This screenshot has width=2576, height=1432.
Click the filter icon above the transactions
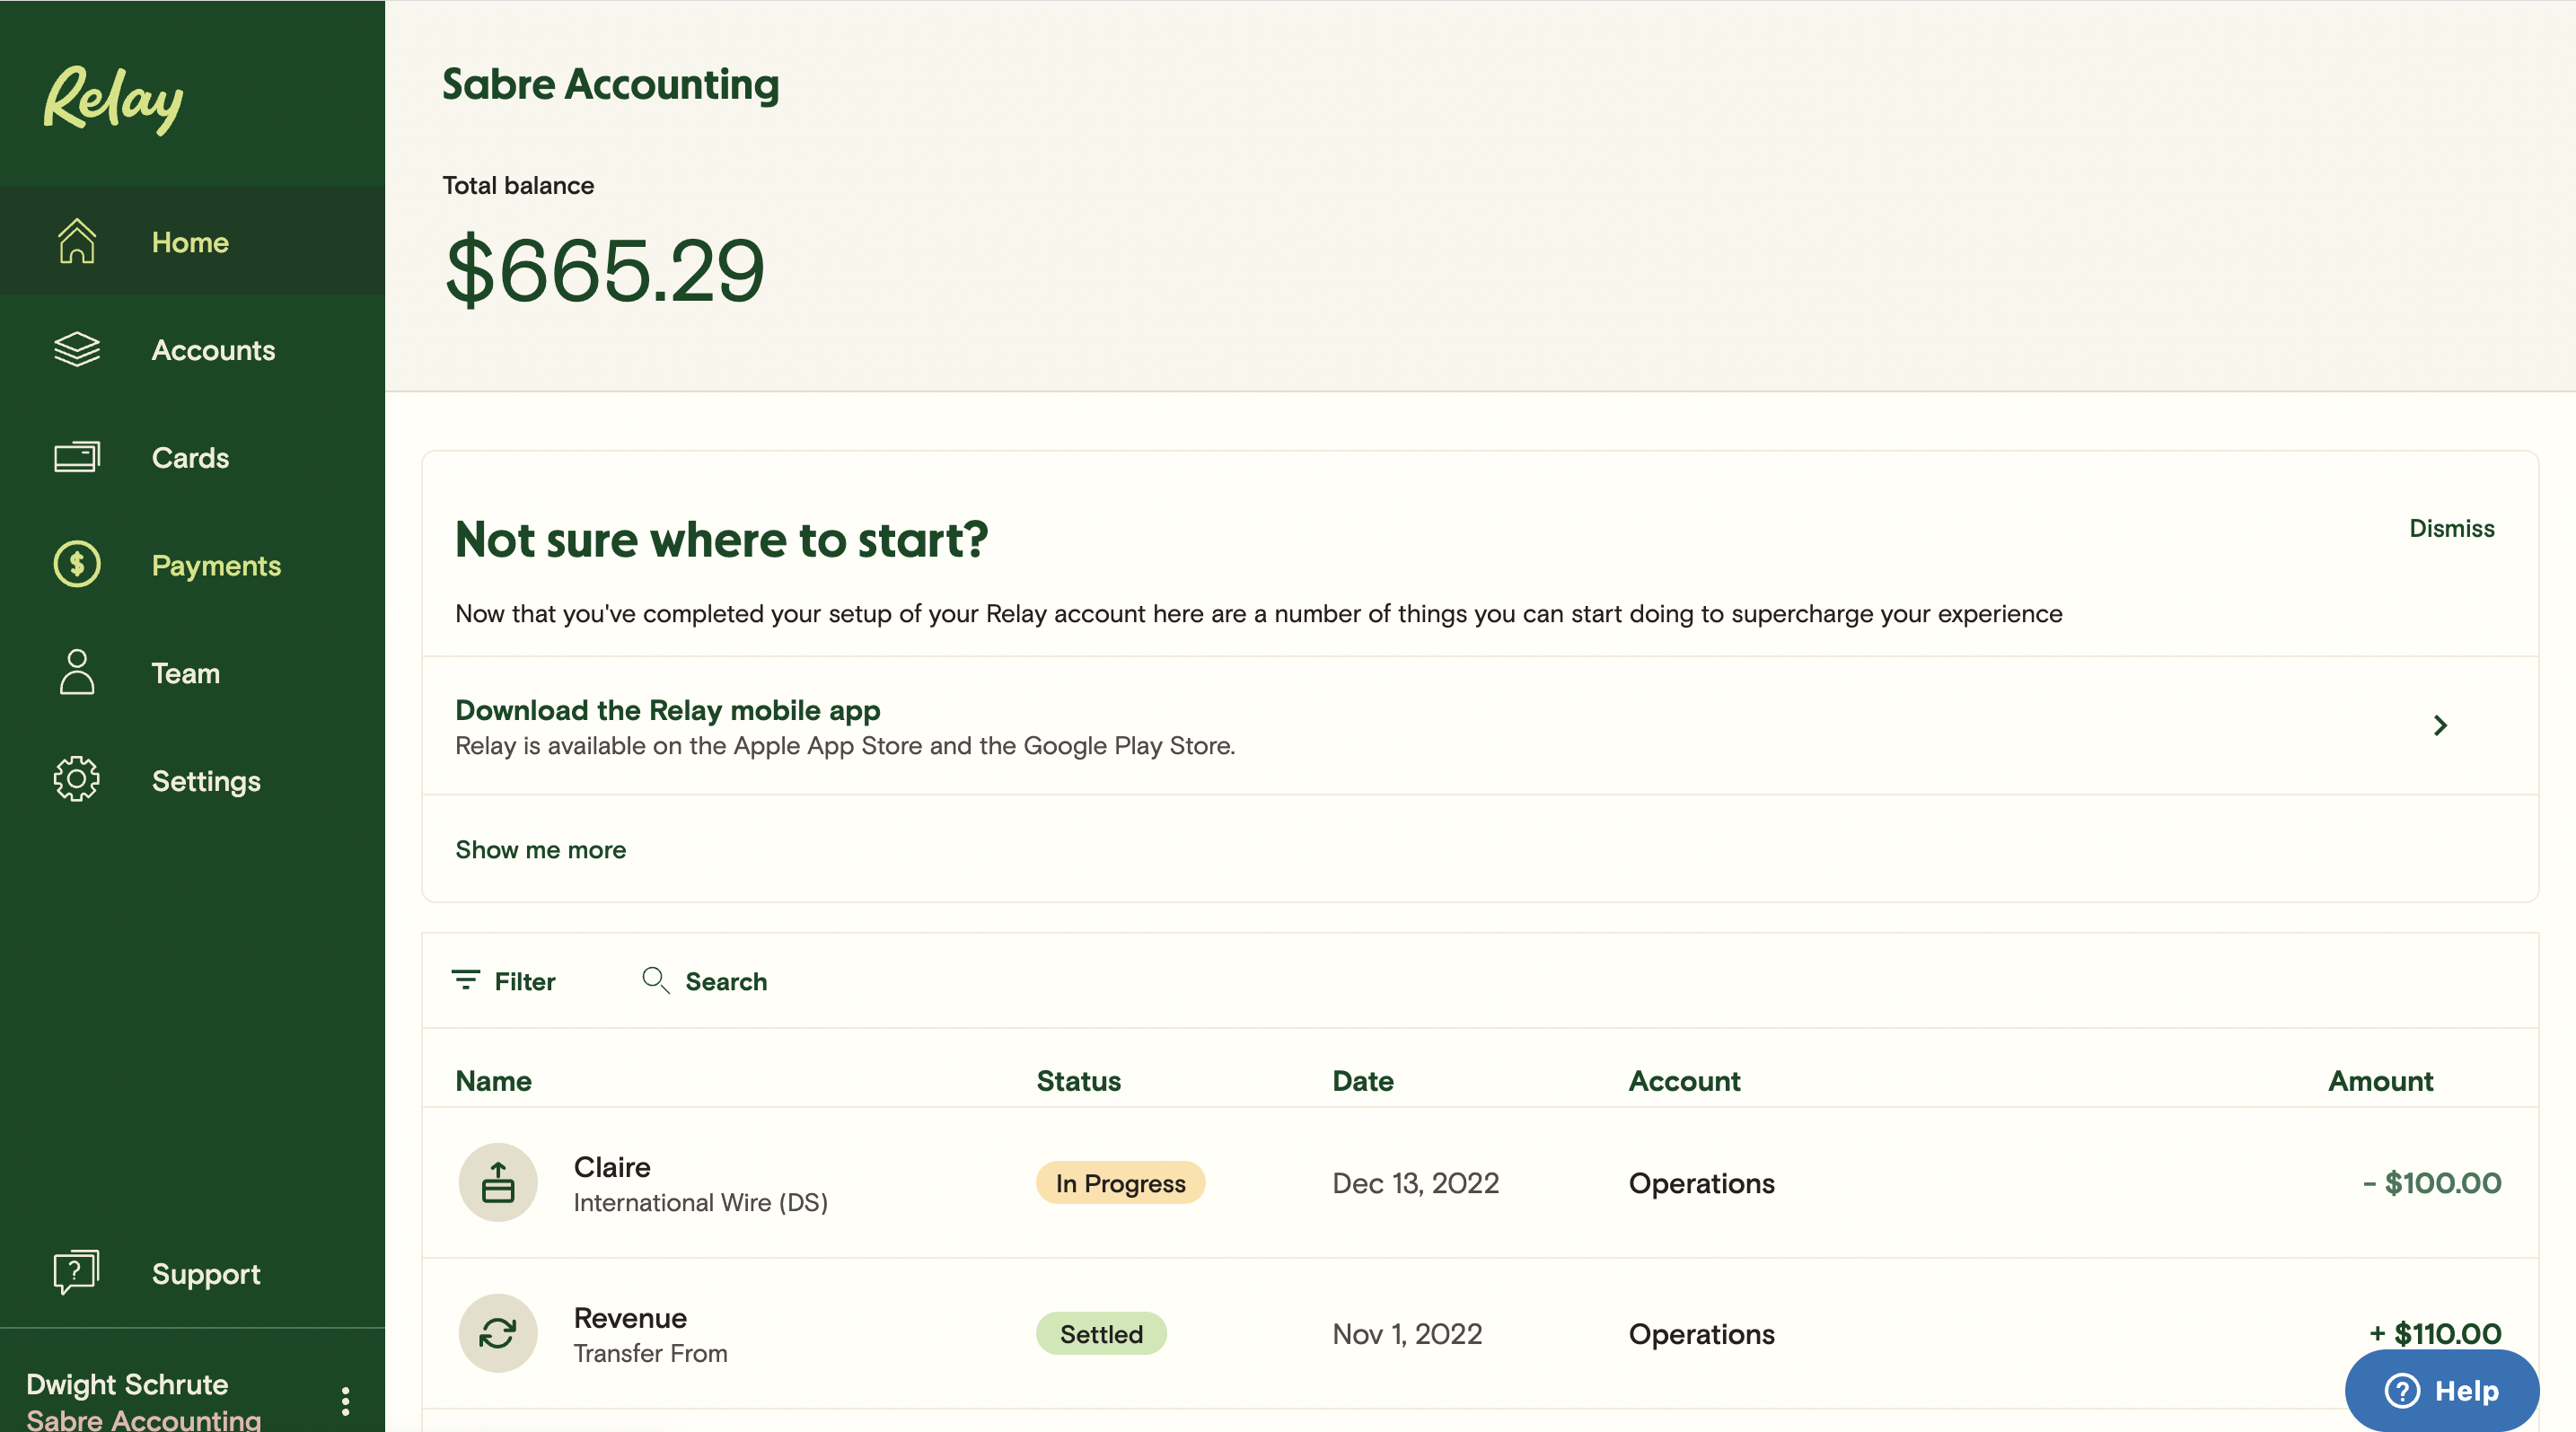click(x=467, y=981)
